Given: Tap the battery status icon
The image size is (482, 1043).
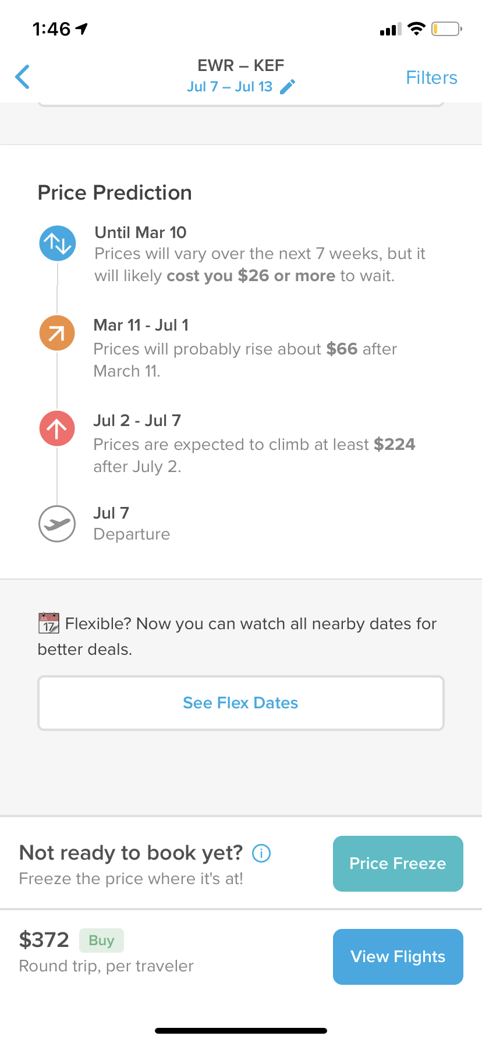Looking at the screenshot, I should tap(446, 29).
